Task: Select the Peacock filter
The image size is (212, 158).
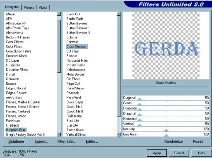Action: pyautogui.click(x=72, y=93)
